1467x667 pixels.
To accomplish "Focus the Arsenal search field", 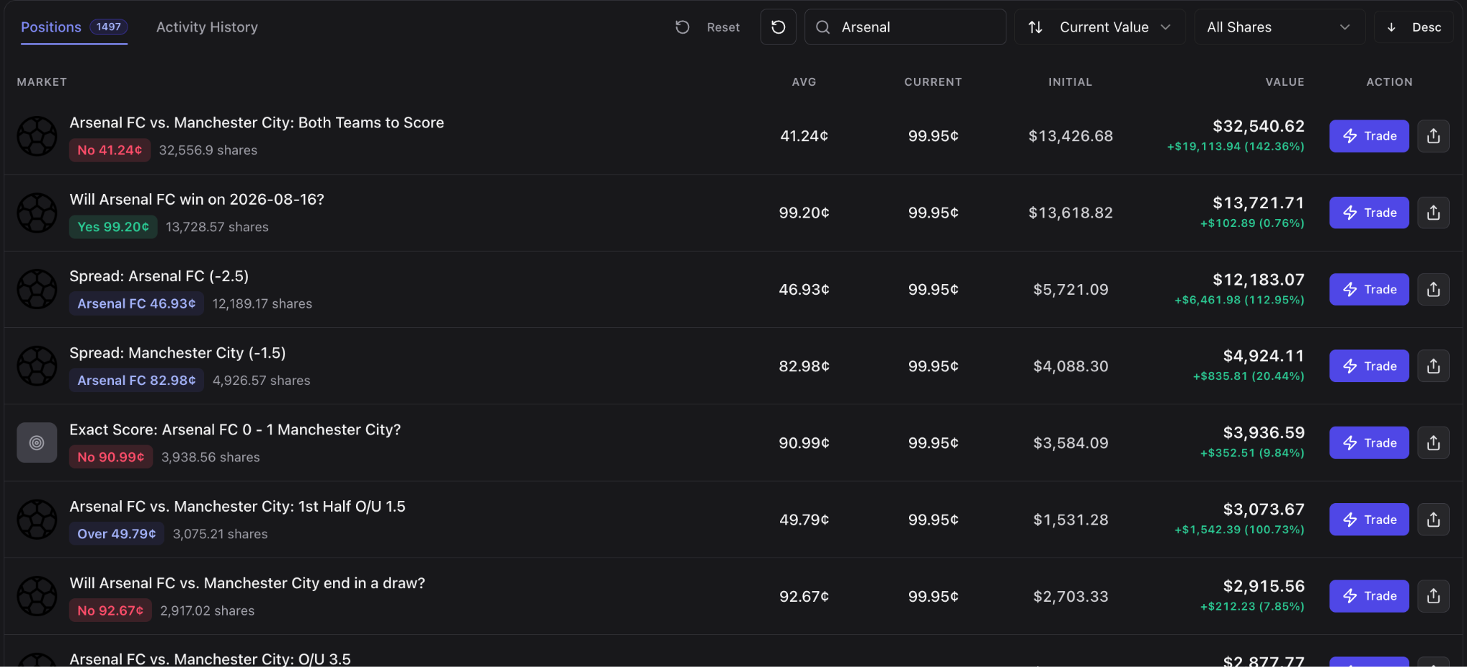I will click(x=905, y=27).
